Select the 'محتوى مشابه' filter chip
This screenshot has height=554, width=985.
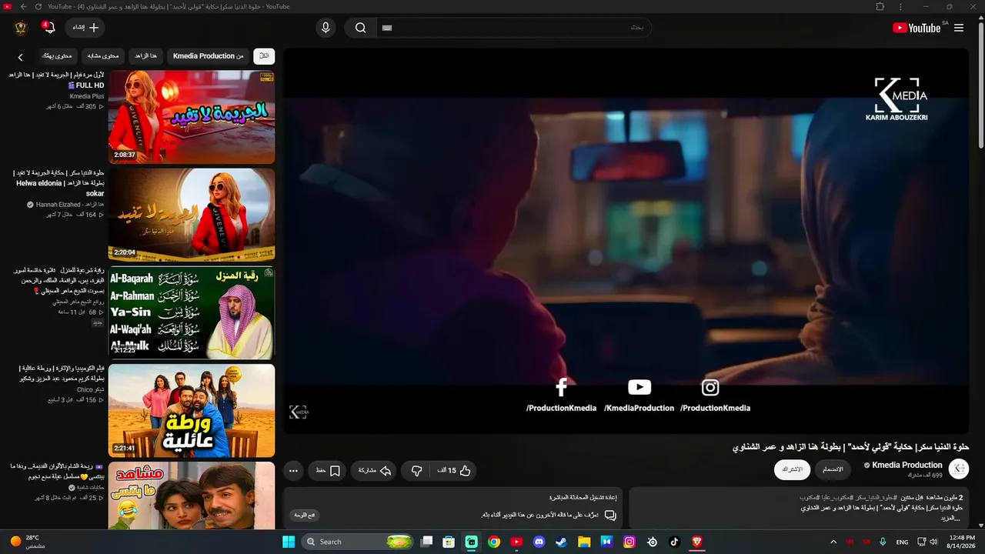pos(103,56)
